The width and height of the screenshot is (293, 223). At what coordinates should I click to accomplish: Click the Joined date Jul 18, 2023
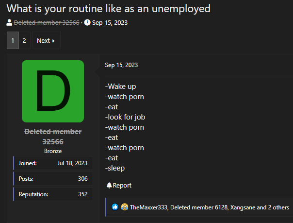72,163
